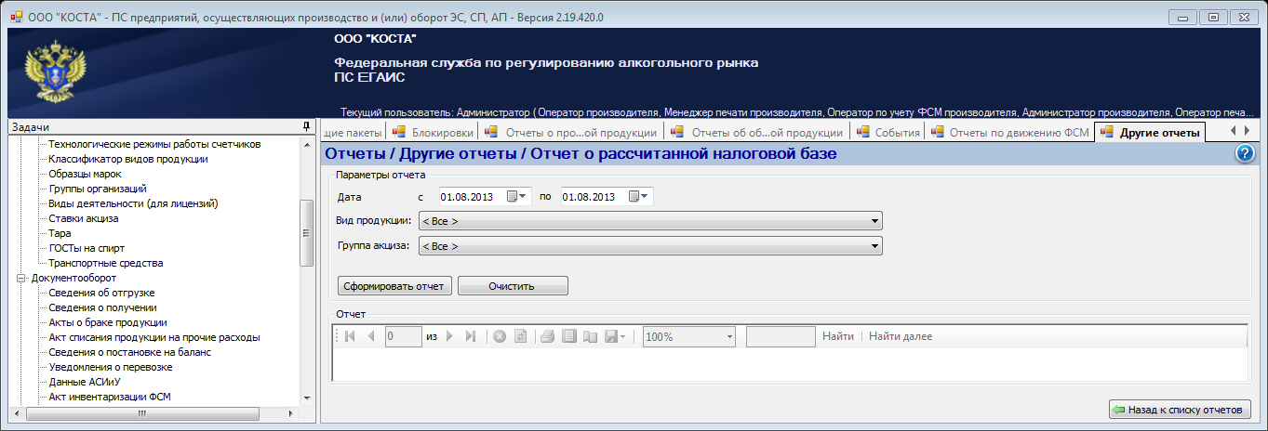The image size is (1268, 431).
Task: Refresh the report viewer
Action: (x=520, y=336)
